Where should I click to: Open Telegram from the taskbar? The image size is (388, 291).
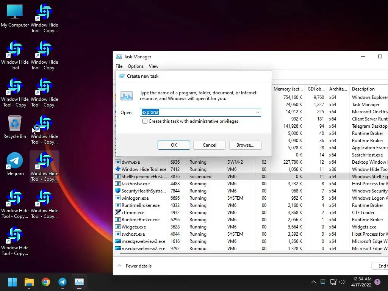pyautogui.click(x=63, y=282)
